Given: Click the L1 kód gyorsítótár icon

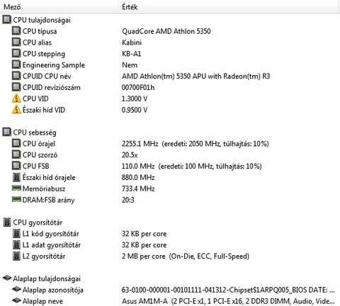Looking at the screenshot, I should [16, 234].
